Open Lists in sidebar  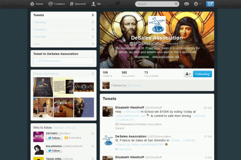(x=63, y=44)
